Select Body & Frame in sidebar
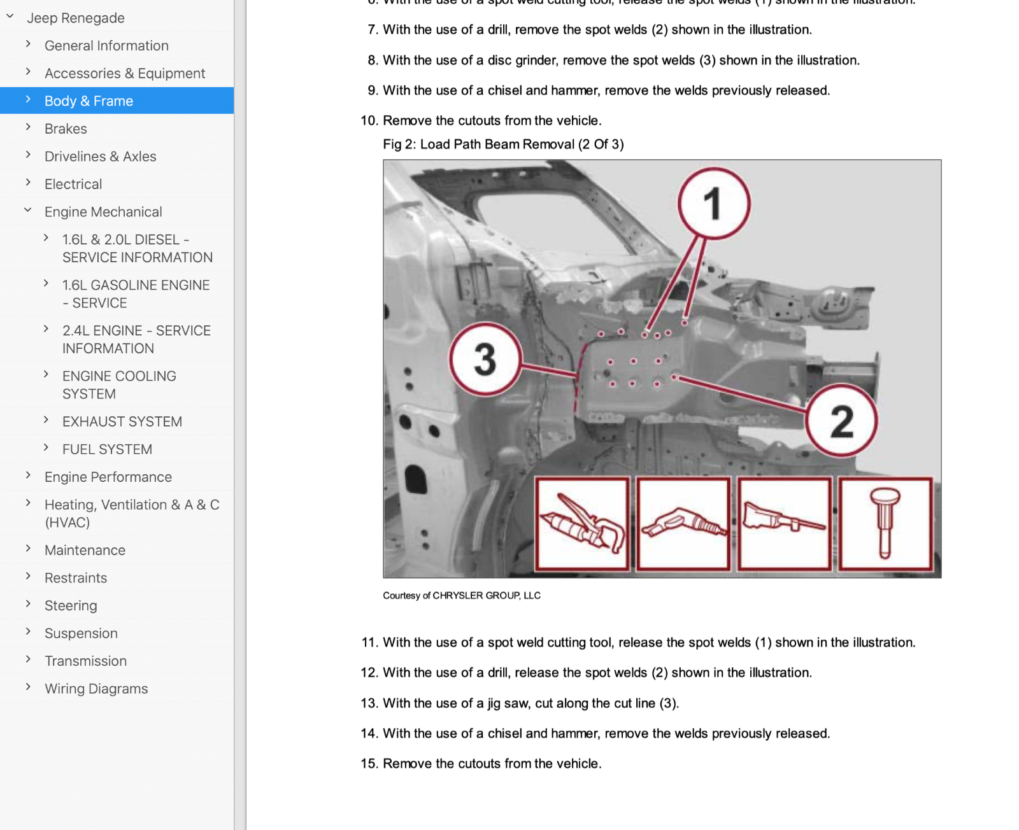This screenshot has width=1019, height=830. click(x=89, y=101)
